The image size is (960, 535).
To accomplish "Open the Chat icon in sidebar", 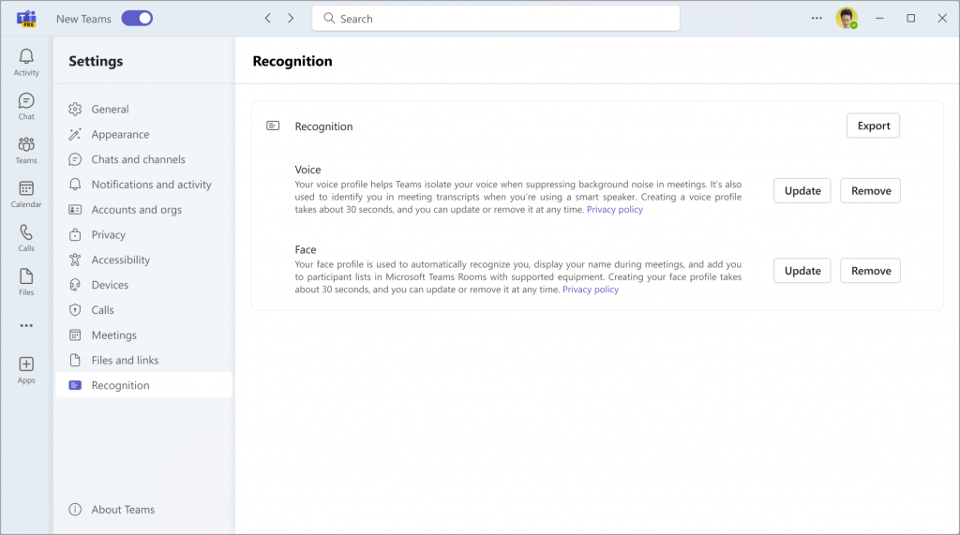I will (26, 100).
